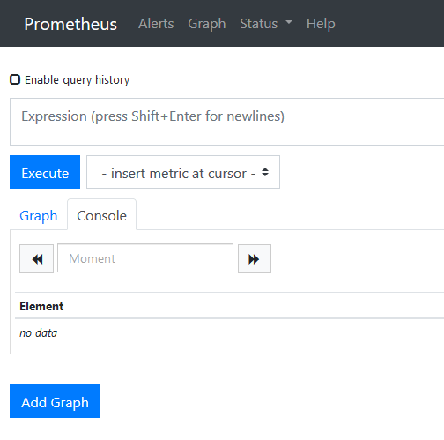Switch to the Graph tab

click(x=39, y=216)
